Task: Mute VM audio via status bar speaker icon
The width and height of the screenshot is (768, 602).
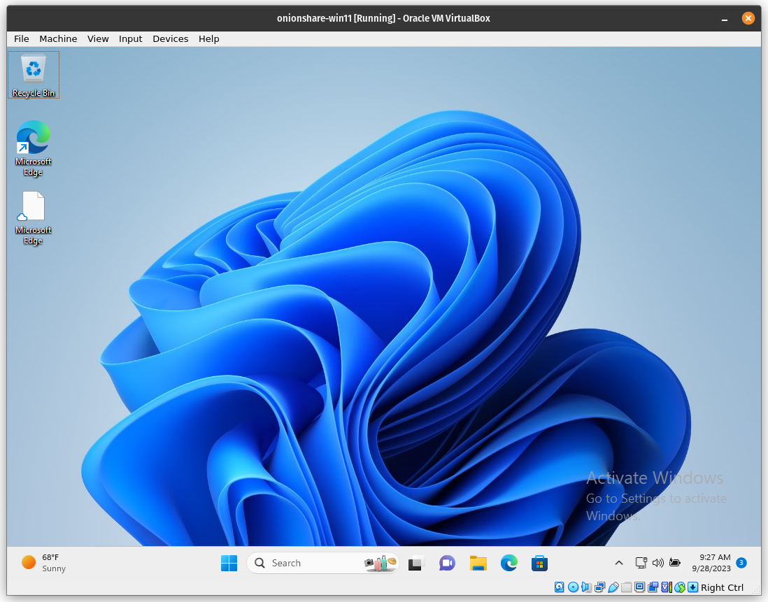Action: pos(585,587)
